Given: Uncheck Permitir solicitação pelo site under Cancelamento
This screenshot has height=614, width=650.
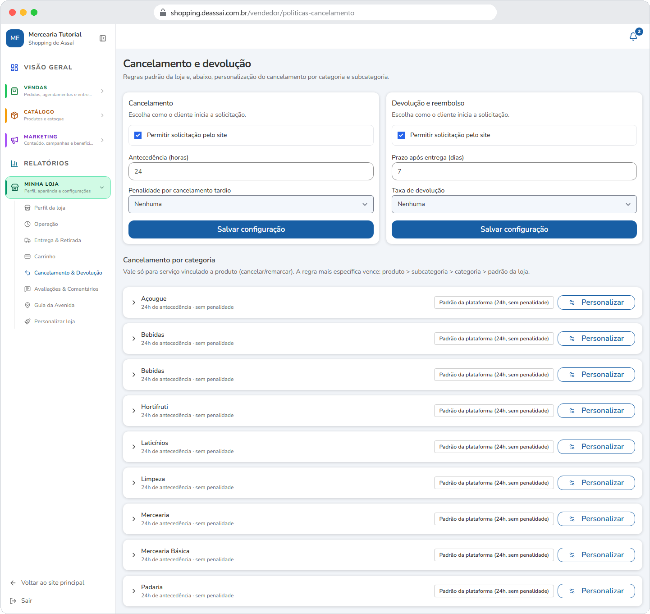Looking at the screenshot, I should tap(138, 135).
